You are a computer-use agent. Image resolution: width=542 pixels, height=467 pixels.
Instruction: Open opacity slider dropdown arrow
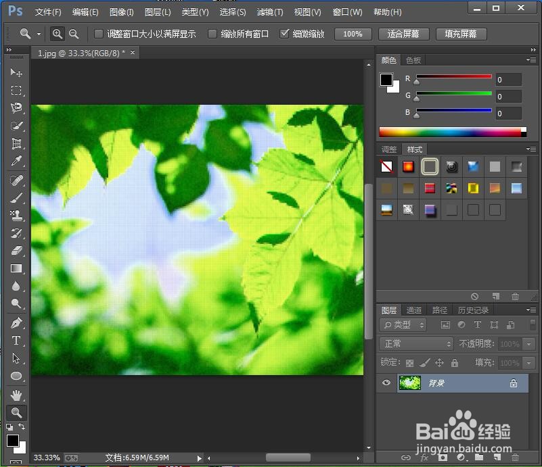click(x=529, y=344)
